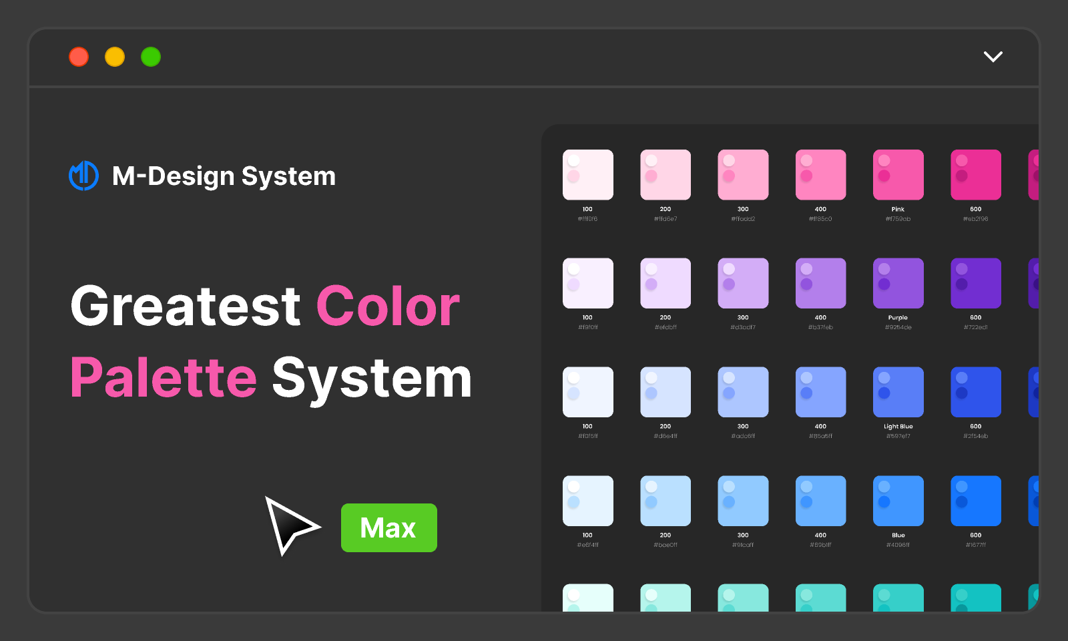This screenshot has width=1068, height=641.
Task: Select the base Purple swatch #9254de
Action: [x=898, y=282]
